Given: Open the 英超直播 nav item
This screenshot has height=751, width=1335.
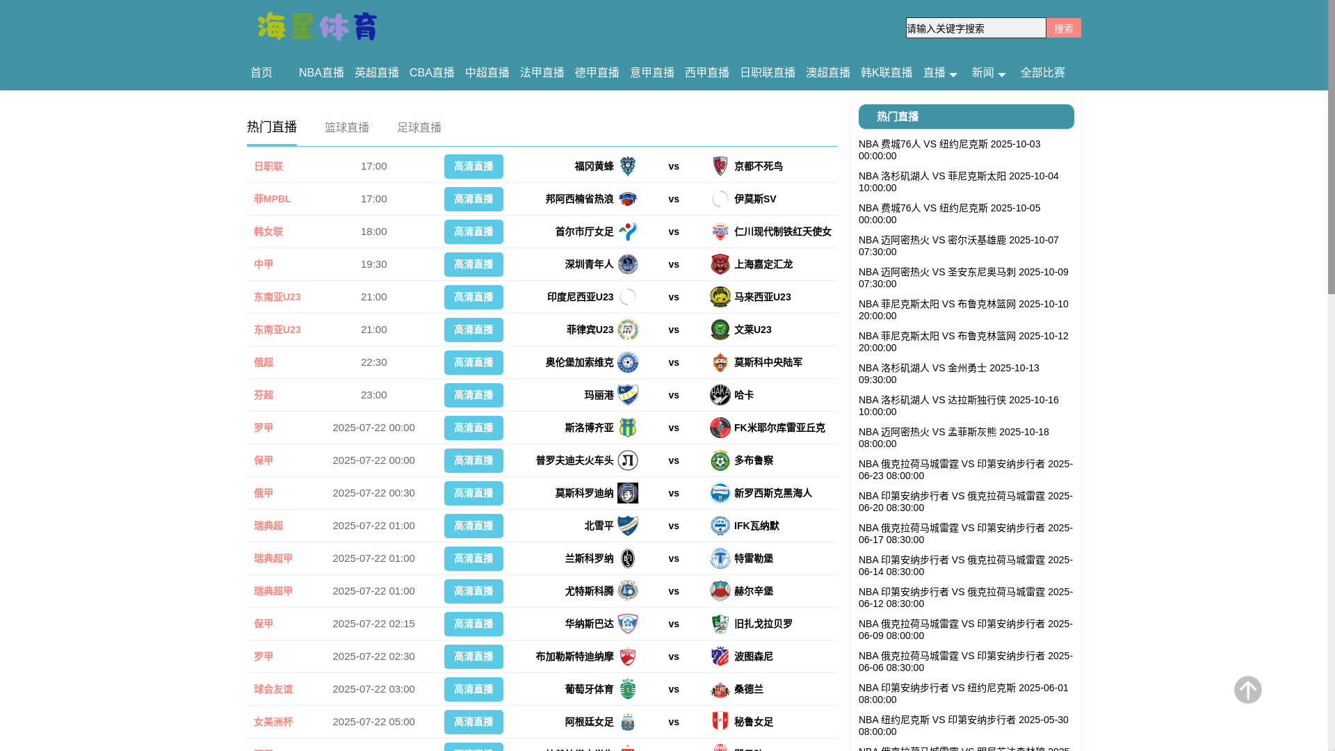Looking at the screenshot, I should click(x=377, y=73).
